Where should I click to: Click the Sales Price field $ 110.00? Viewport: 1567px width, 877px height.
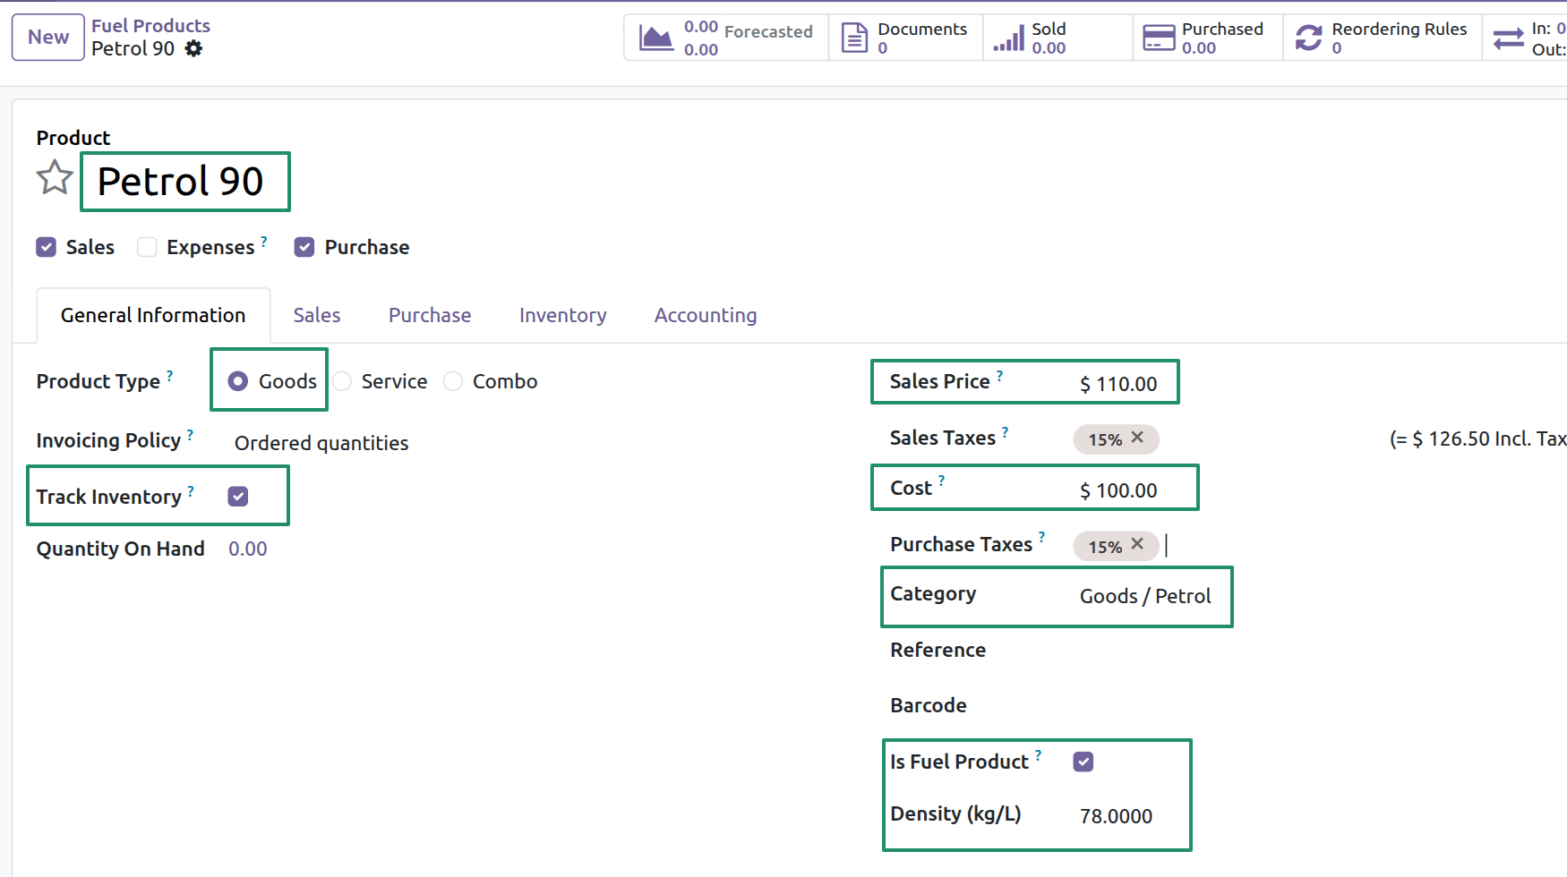click(1118, 384)
